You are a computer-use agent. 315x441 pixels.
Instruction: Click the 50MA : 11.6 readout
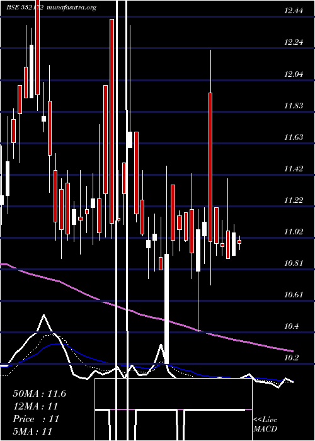[40, 394]
